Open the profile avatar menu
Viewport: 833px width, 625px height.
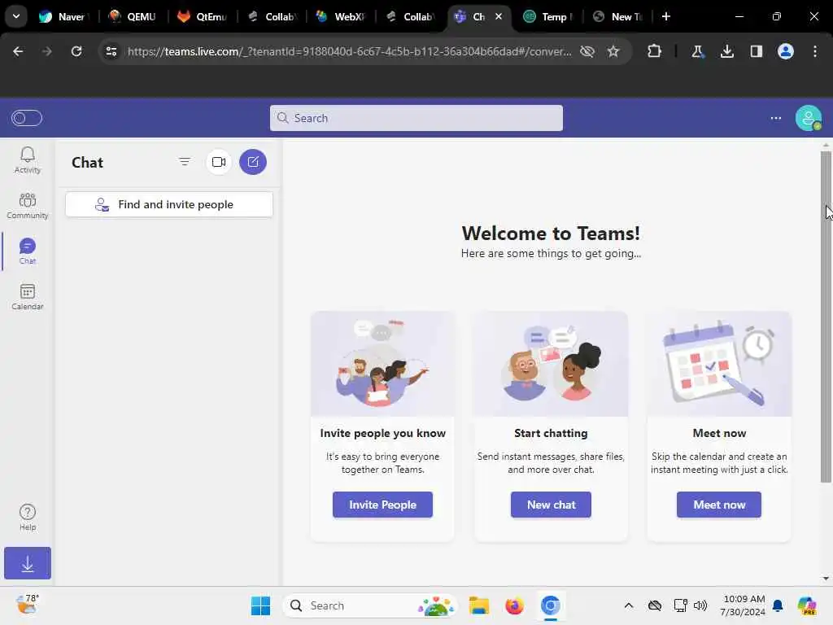pyautogui.click(x=808, y=118)
